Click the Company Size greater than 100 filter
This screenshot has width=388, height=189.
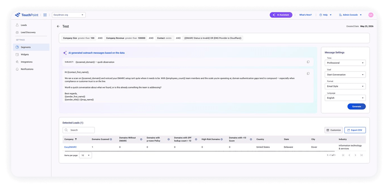pos(79,38)
